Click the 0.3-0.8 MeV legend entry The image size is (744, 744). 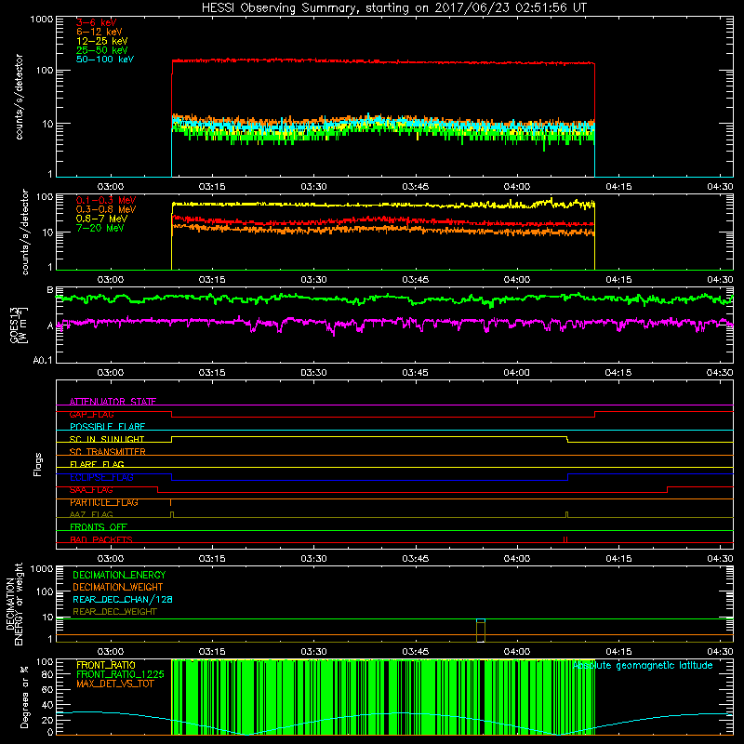106,209
